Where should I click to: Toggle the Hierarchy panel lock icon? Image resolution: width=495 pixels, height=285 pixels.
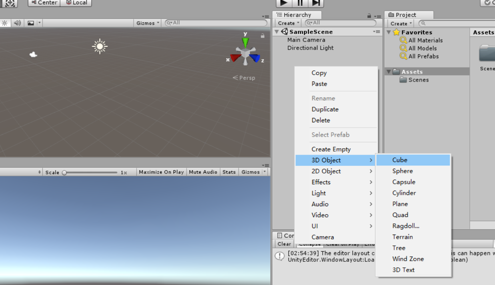[369, 16]
